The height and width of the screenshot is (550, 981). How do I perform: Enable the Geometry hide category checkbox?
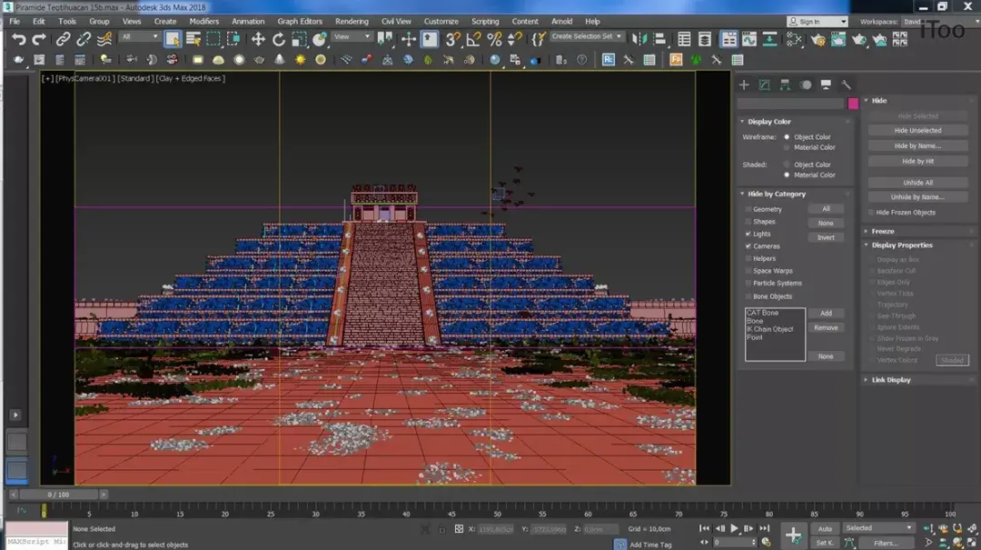(748, 209)
